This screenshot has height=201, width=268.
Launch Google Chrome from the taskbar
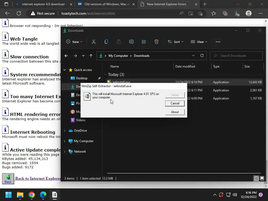(x=32, y=195)
